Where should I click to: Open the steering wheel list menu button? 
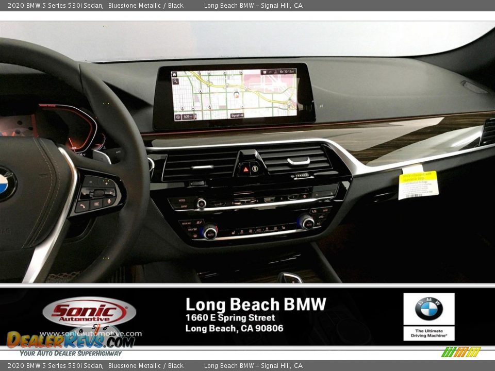pos(97,204)
